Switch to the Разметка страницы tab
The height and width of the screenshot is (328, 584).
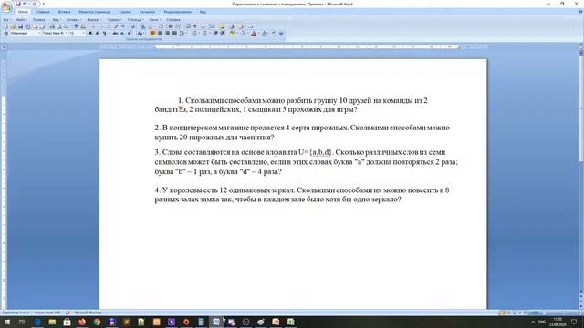coord(95,12)
